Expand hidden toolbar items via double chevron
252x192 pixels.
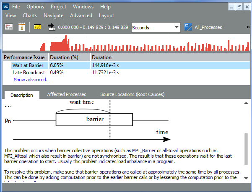[x=248, y=27]
